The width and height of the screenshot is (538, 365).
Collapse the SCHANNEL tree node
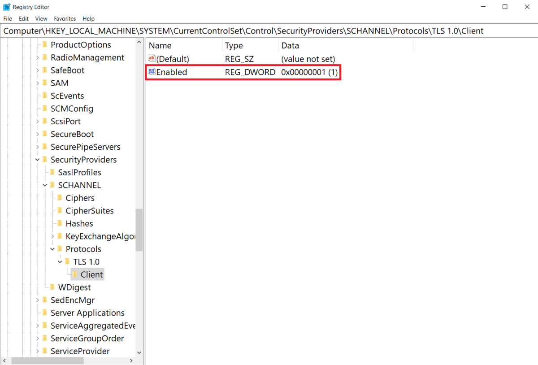tap(45, 185)
